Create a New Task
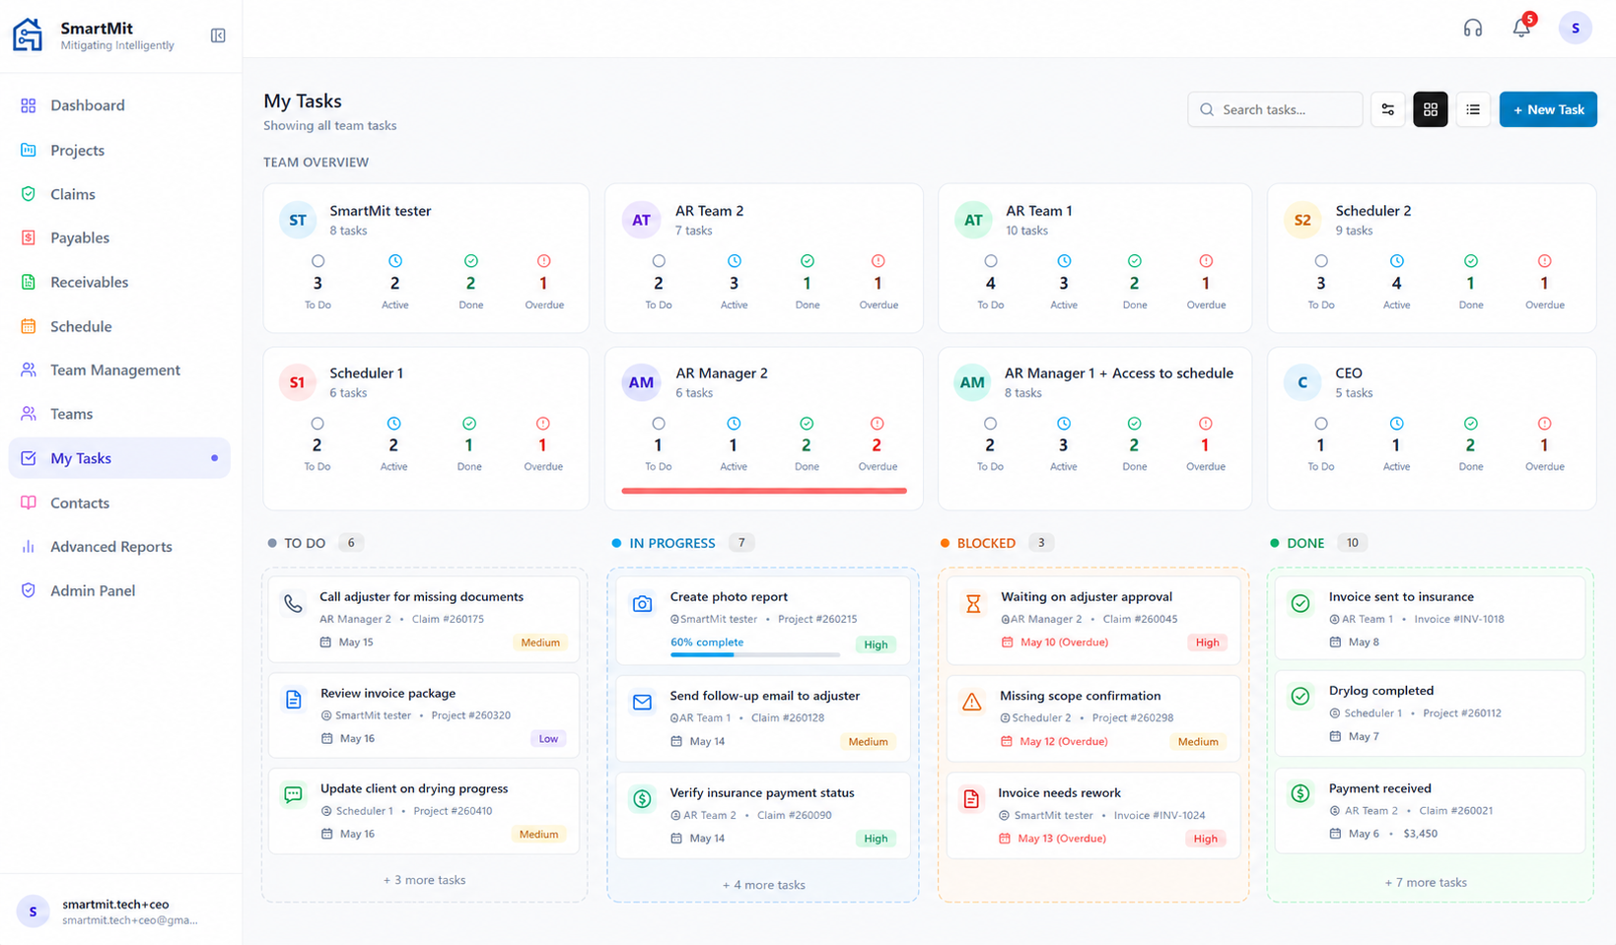This screenshot has height=945, width=1616. pos(1548,109)
